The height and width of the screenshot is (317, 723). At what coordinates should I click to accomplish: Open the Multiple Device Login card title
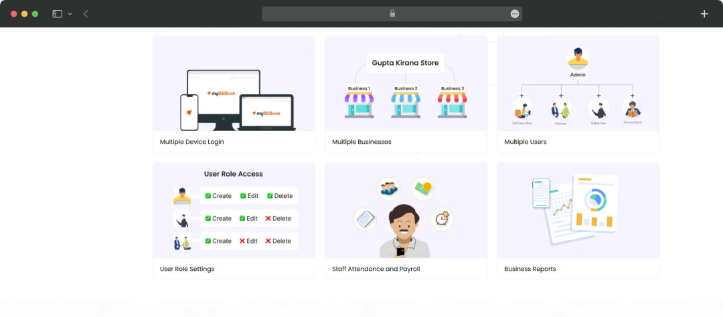[192, 142]
